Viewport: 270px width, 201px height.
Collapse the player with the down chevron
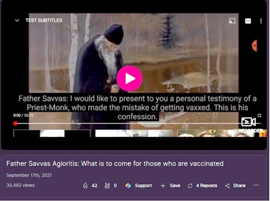pyautogui.click(x=17, y=21)
